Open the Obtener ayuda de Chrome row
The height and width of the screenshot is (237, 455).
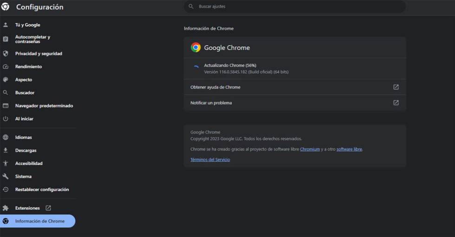[294, 87]
